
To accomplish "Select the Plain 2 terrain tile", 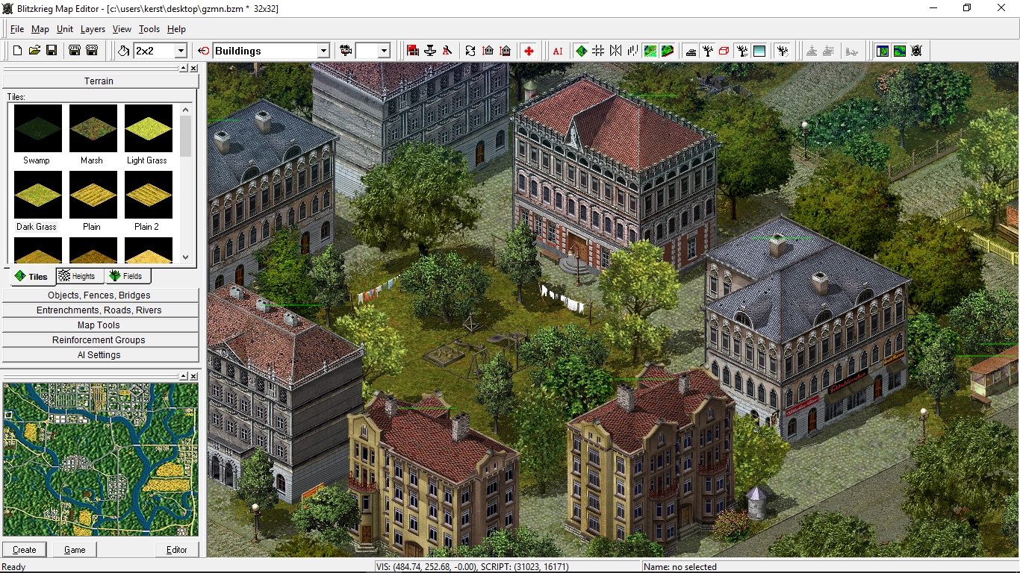I will tap(148, 201).
